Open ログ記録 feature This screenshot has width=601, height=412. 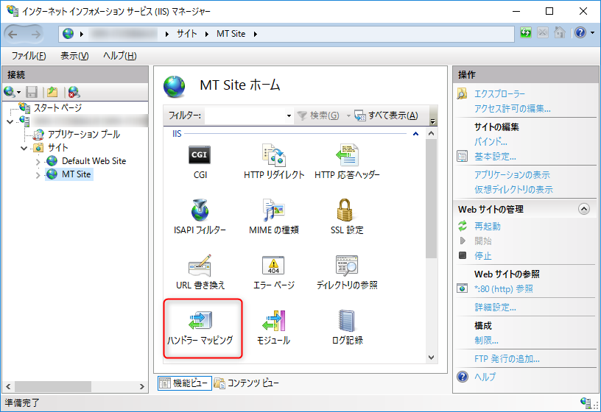(346, 322)
